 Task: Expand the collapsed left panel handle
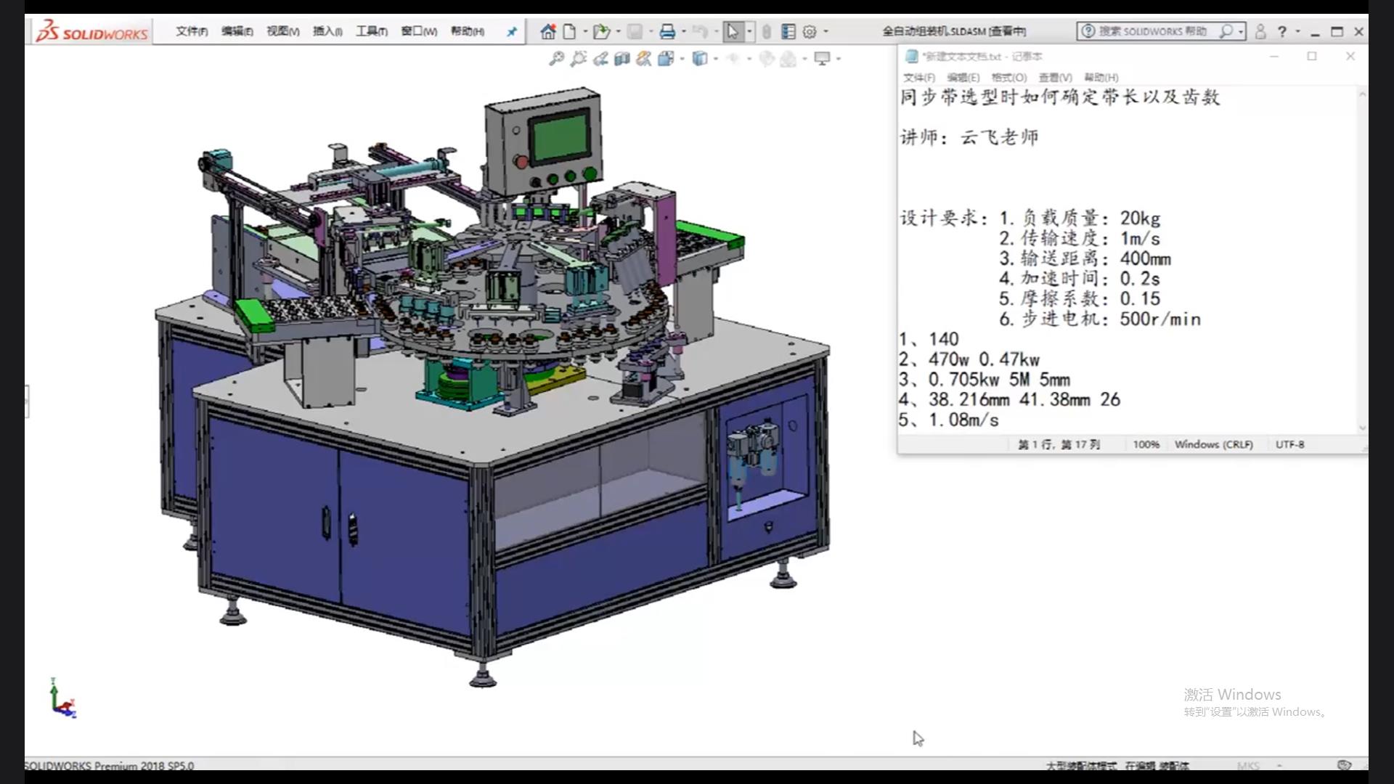(x=27, y=402)
